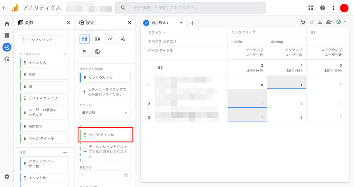Screen dimensions: 354x187
Task: Click リンククリック in segment comparison
Action: point(105,78)
